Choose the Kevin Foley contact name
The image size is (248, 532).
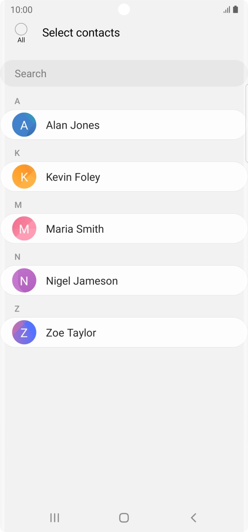point(73,177)
